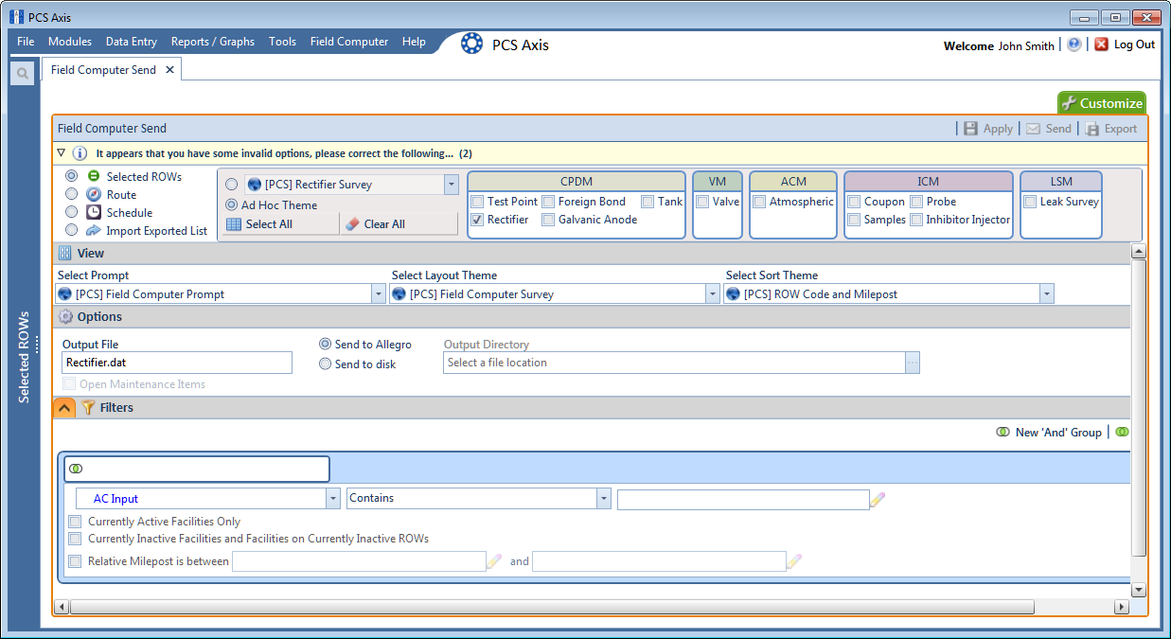1171x639 pixels.
Task: Click the Schedule clock icon
Action: [x=94, y=212]
